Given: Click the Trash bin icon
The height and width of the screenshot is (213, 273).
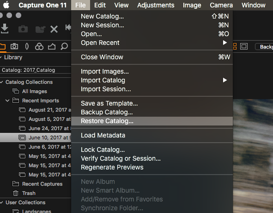Looking at the screenshot, I should pos(16,193).
